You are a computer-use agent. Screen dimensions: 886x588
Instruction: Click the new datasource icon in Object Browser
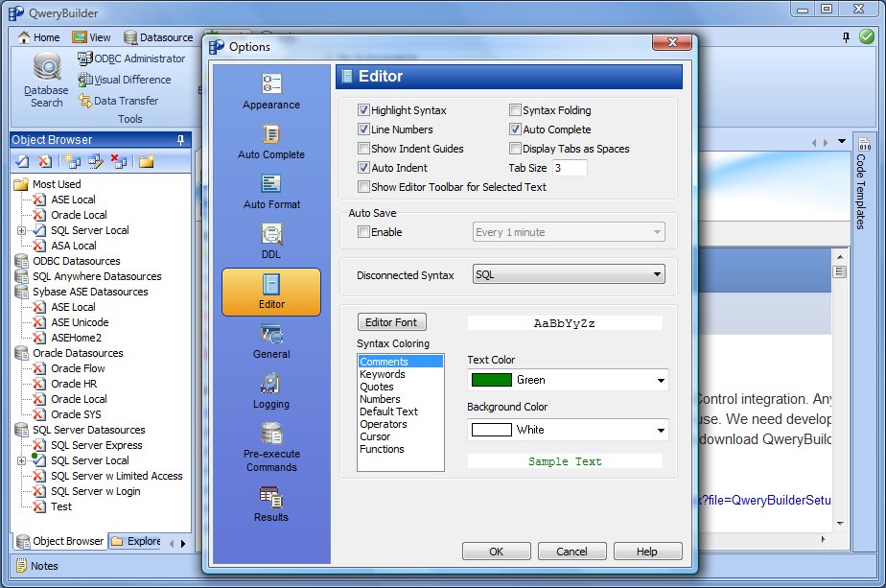(x=72, y=162)
